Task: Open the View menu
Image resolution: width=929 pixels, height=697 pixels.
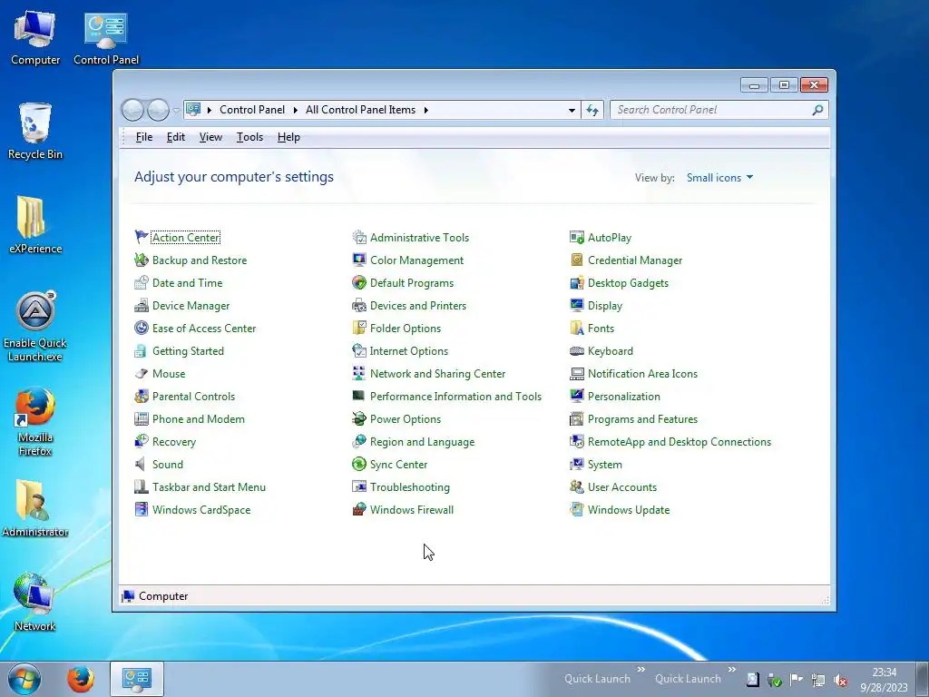Action: tap(210, 137)
